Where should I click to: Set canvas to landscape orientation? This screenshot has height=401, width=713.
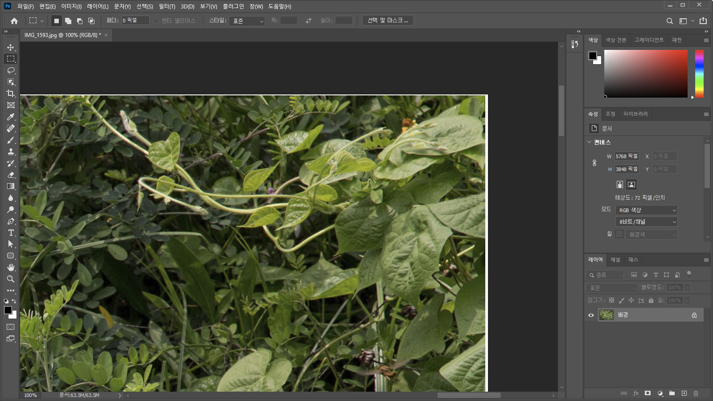click(631, 184)
